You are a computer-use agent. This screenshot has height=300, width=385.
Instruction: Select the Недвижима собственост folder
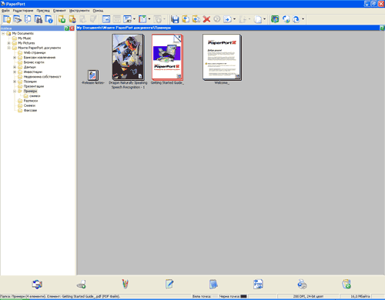coord(42,77)
